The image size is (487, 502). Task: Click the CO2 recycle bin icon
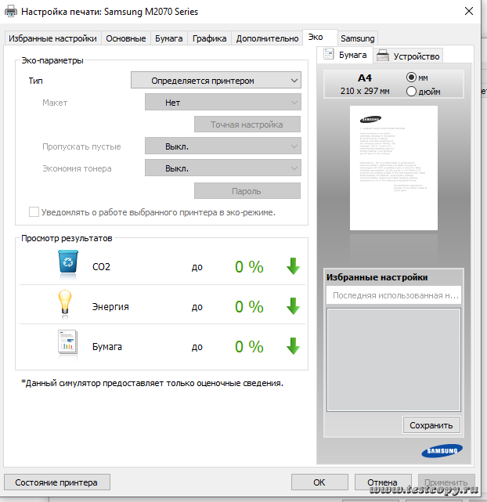tap(69, 263)
